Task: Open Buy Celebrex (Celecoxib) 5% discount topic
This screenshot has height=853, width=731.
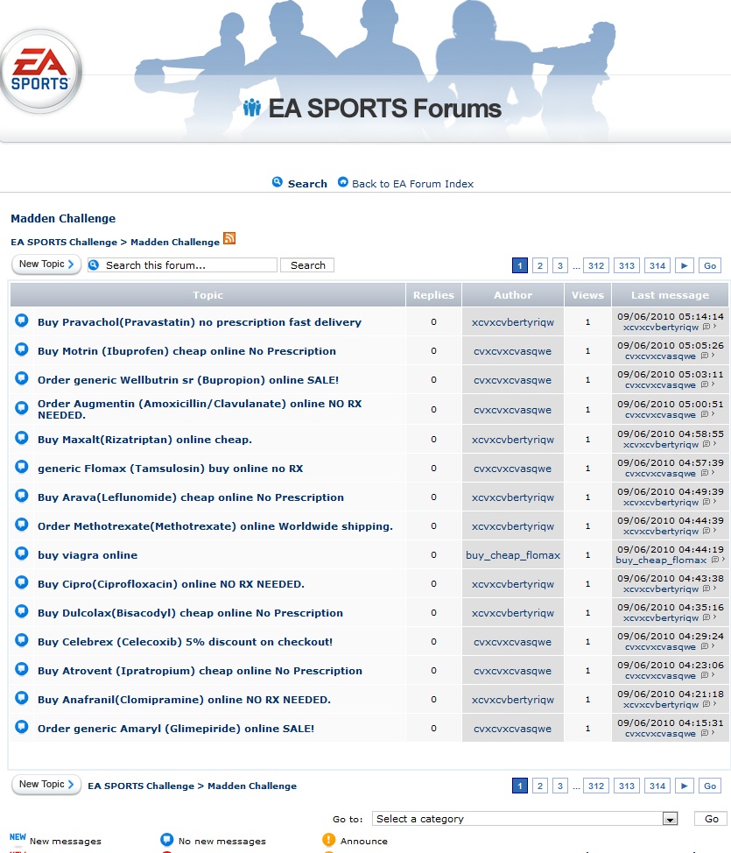Action: pos(185,642)
